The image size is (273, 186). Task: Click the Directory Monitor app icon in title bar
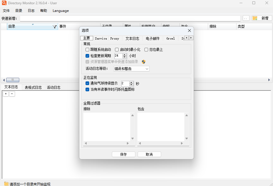click(4, 3)
